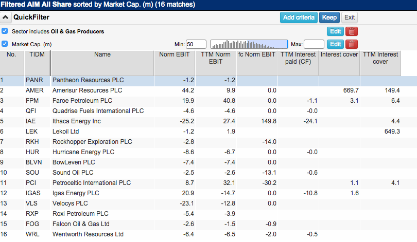Select Amerisur Resources PLC

[x=87, y=90]
